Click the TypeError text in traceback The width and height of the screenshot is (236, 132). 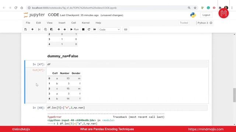[54, 117]
